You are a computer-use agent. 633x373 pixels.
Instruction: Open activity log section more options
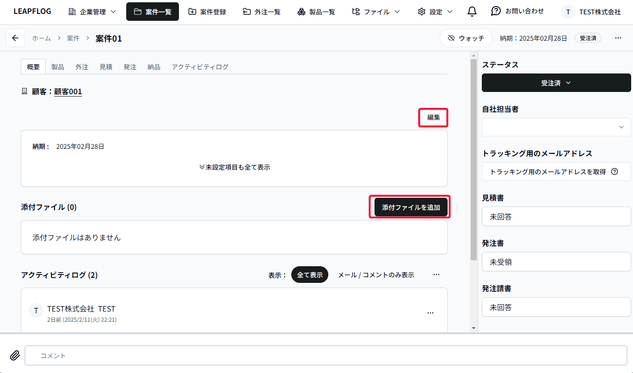coord(436,275)
